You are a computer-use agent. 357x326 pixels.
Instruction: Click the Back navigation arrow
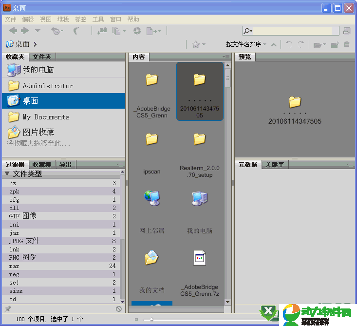pyautogui.click(x=12, y=31)
